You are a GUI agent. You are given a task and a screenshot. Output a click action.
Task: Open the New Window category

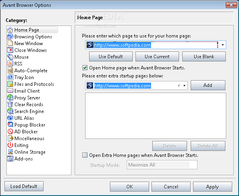[x=29, y=44]
